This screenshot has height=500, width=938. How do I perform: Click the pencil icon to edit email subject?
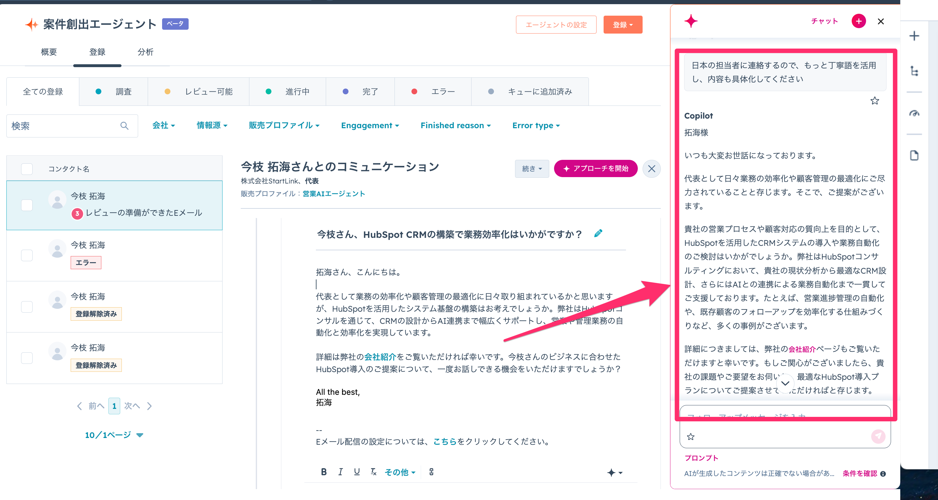(x=598, y=233)
